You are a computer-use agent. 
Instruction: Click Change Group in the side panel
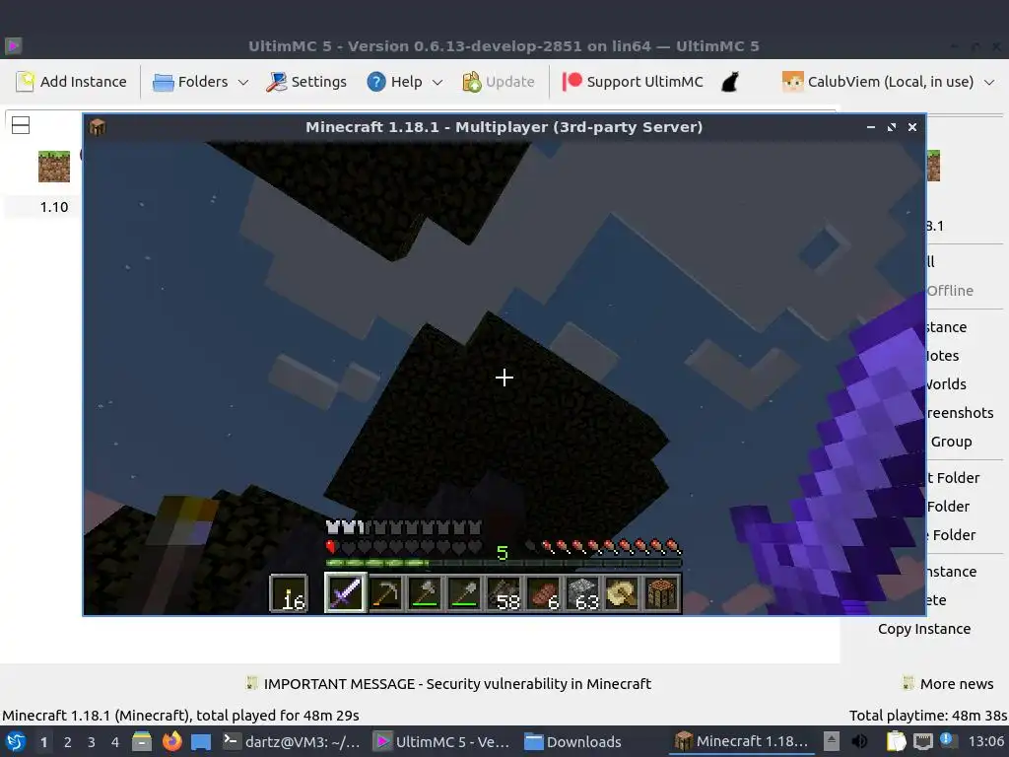coord(951,442)
